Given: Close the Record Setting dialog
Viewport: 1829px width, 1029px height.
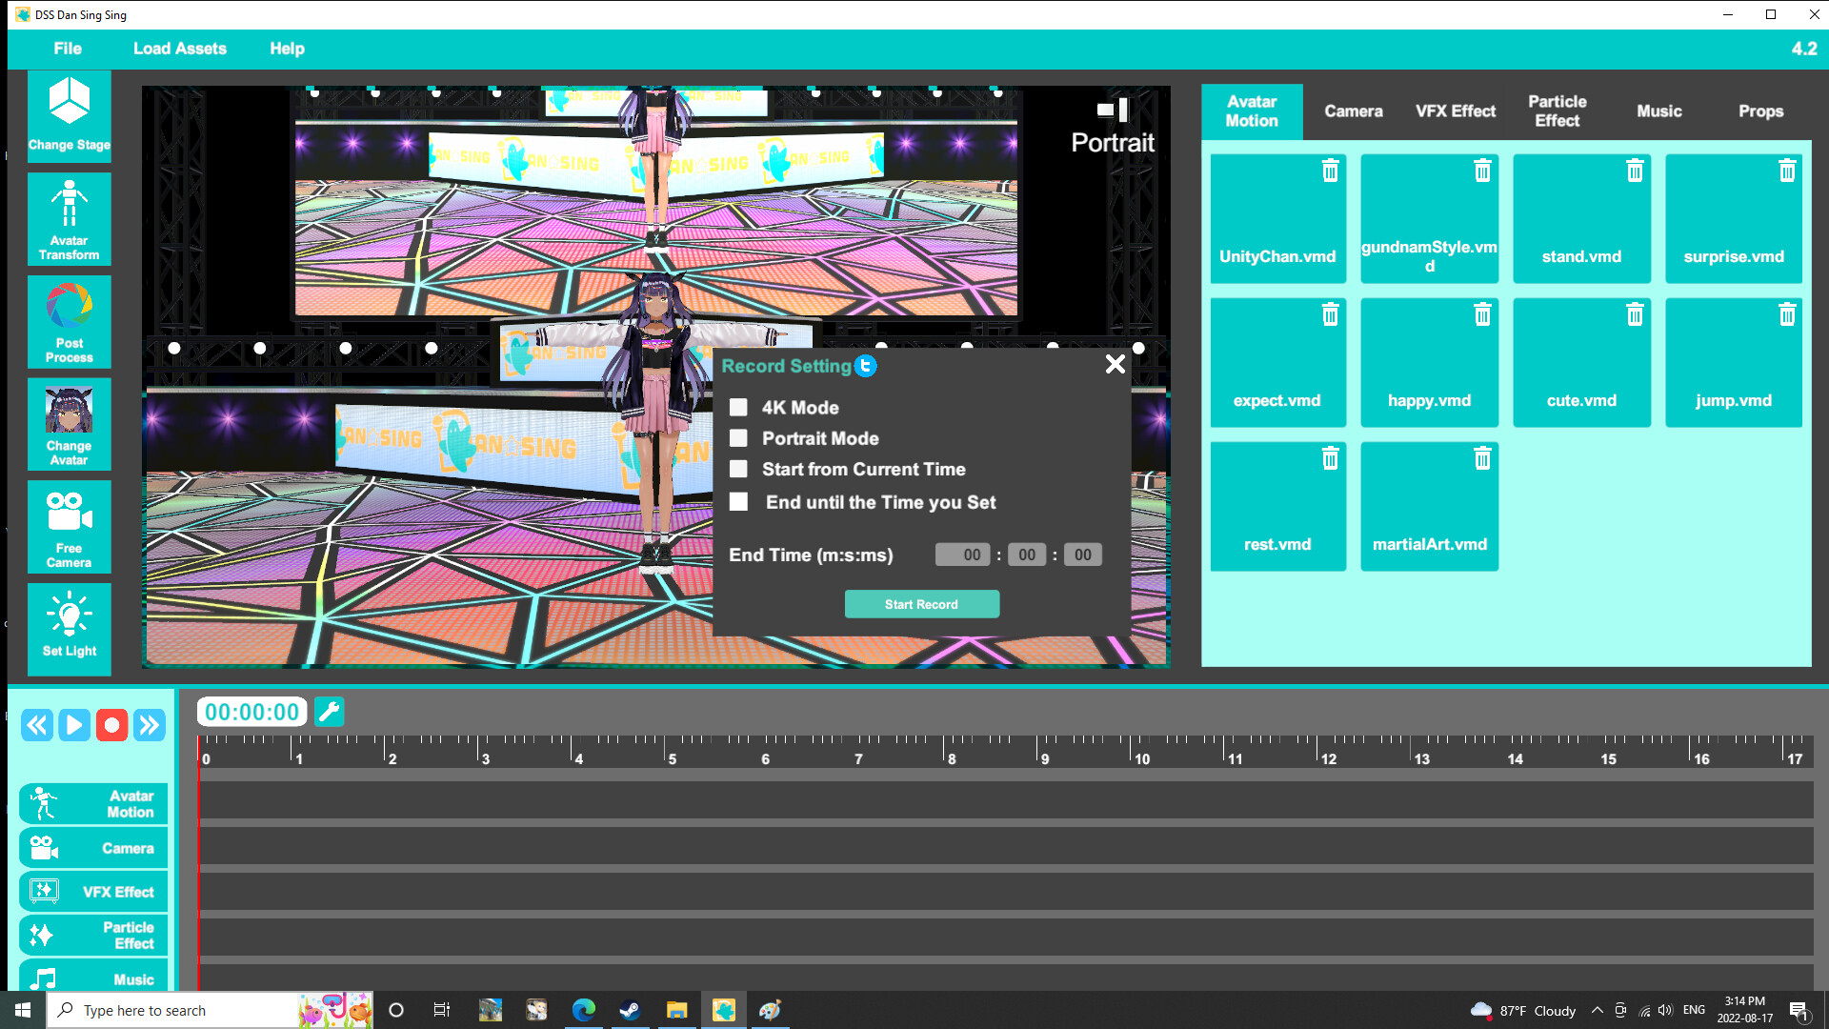Looking at the screenshot, I should click(1113, 363).
